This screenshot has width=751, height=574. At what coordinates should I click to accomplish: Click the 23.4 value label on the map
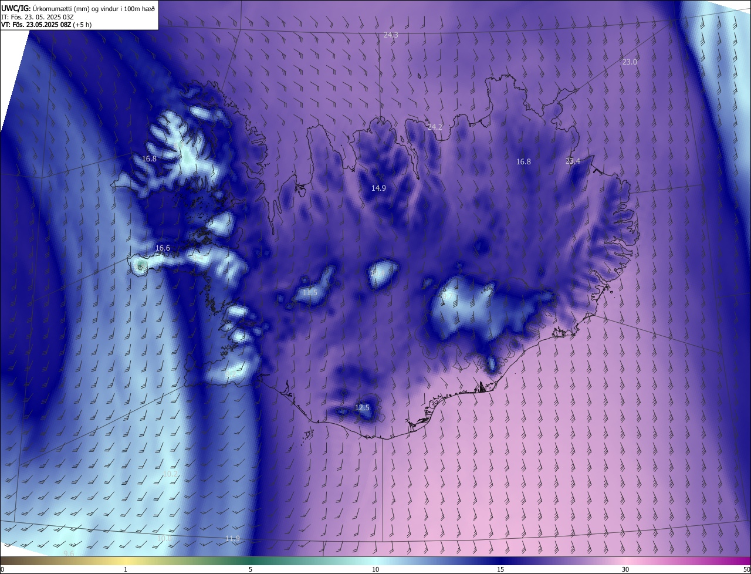click(x=573, y=161)
